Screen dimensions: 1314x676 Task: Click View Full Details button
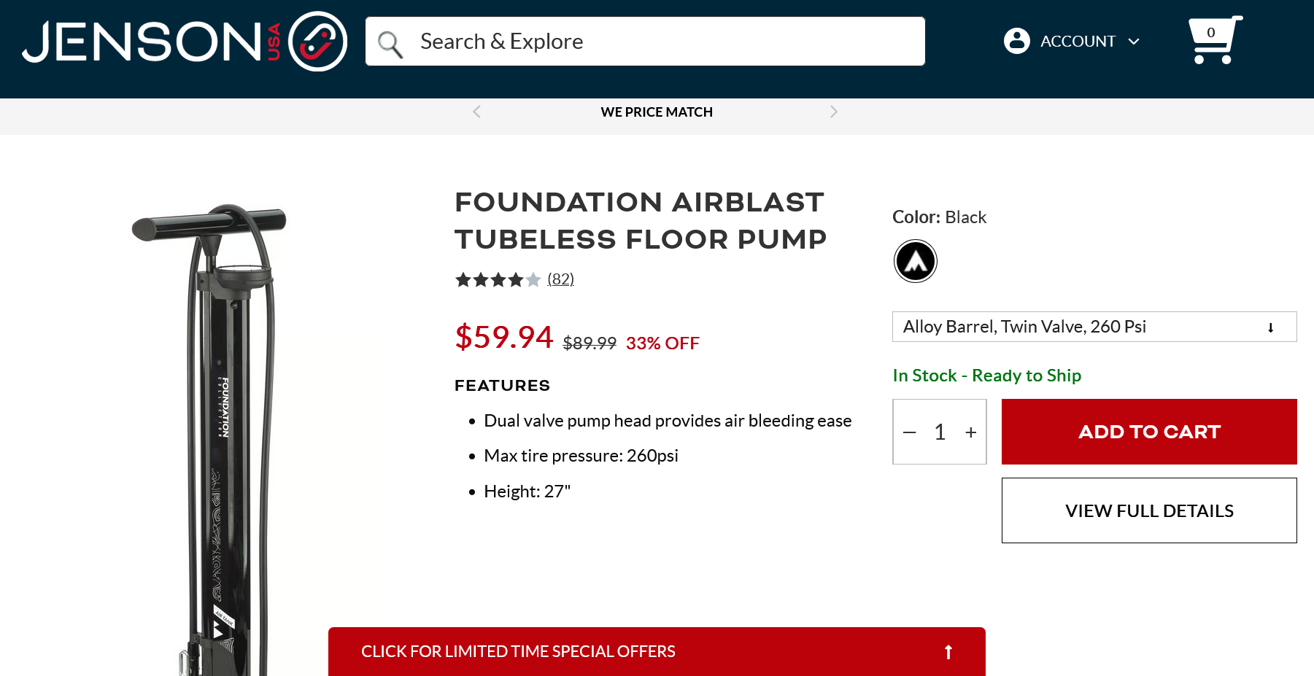click(1148, 510)
